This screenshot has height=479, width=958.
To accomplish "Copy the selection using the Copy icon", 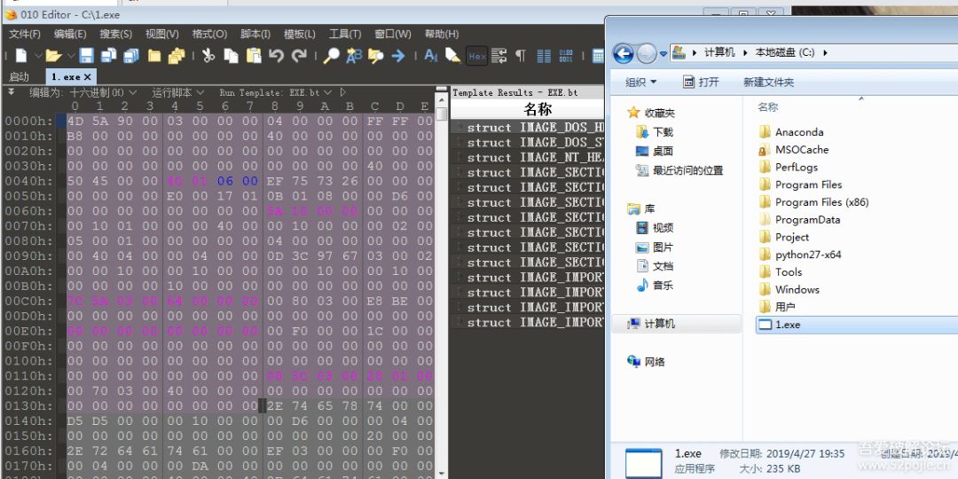I will tap(231, 56).
